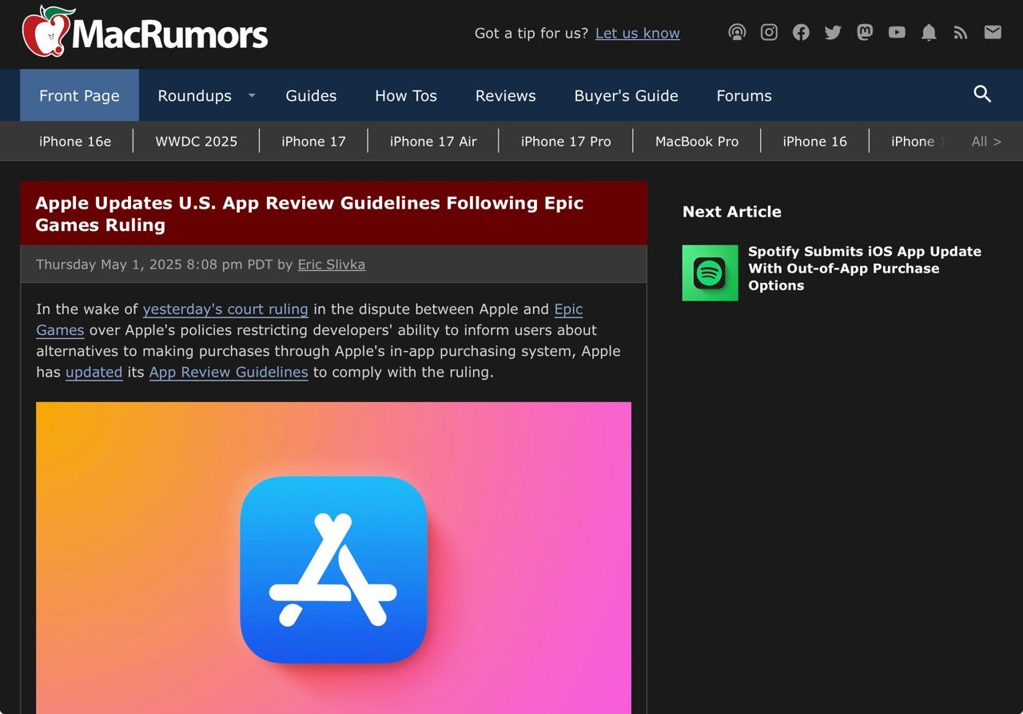Screen dimensions: 1023x714
Task: Click the Thursday May 1, 2025 date text
Action: (154, 264)
